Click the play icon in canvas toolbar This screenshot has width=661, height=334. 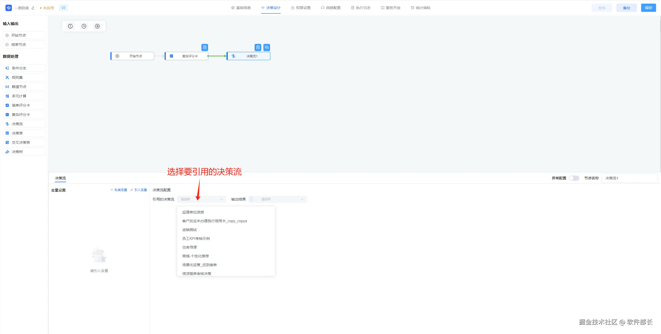click(x=97, y=26)
